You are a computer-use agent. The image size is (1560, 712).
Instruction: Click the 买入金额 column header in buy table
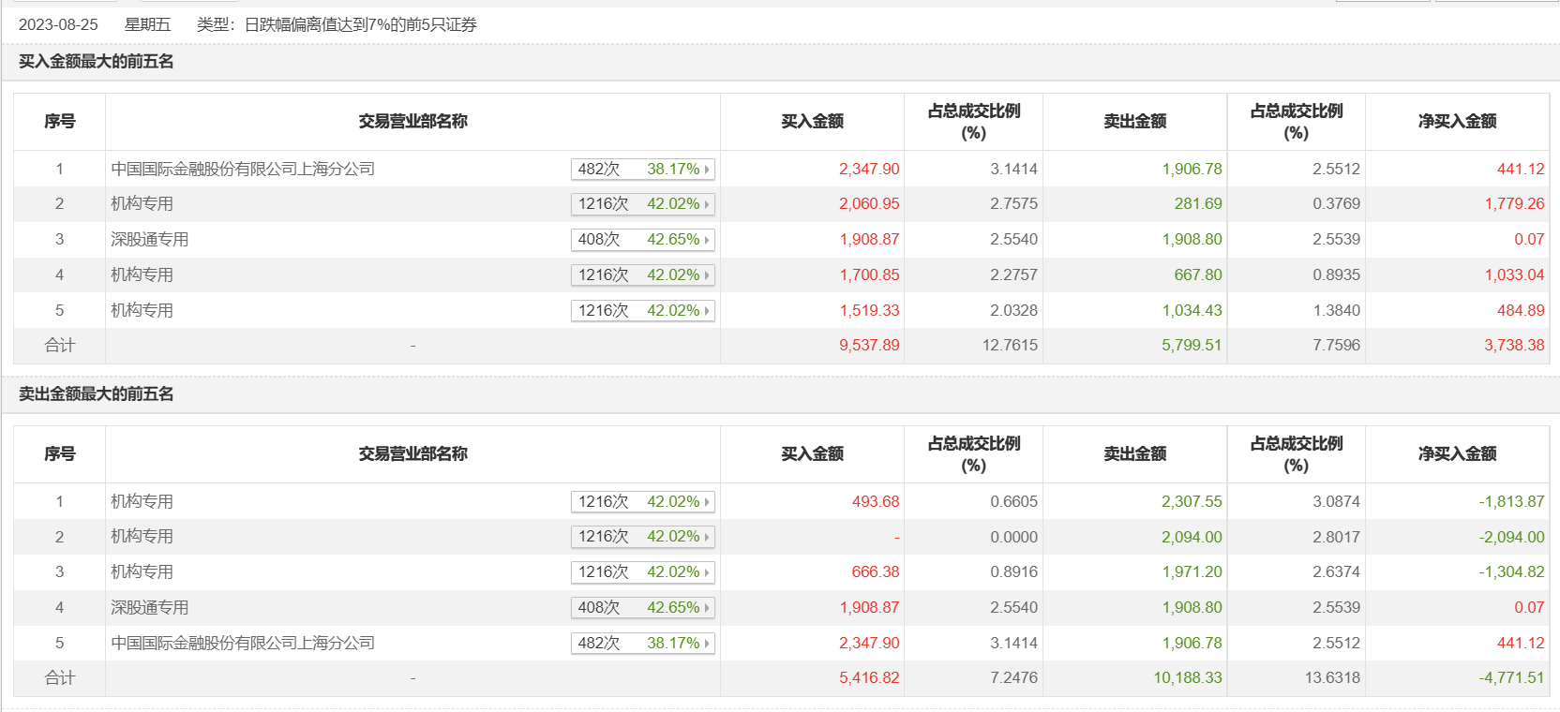812,121
